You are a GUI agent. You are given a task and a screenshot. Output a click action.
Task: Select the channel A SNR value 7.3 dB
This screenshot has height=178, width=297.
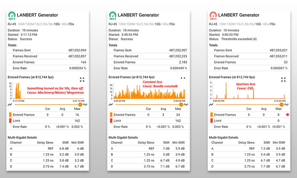265,148
